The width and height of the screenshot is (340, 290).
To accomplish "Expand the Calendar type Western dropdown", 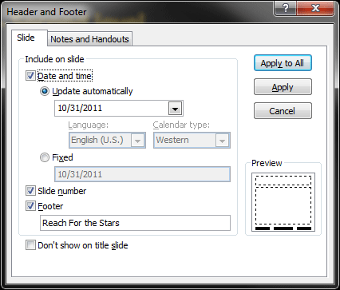I will click(x=222, y=141).
